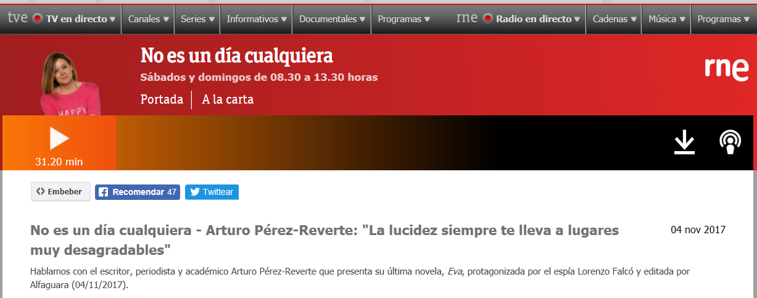The image size is (757, 298).
Task: Open TV en directo dropdown
Action: pyautogui.click(x=75, y=19)
